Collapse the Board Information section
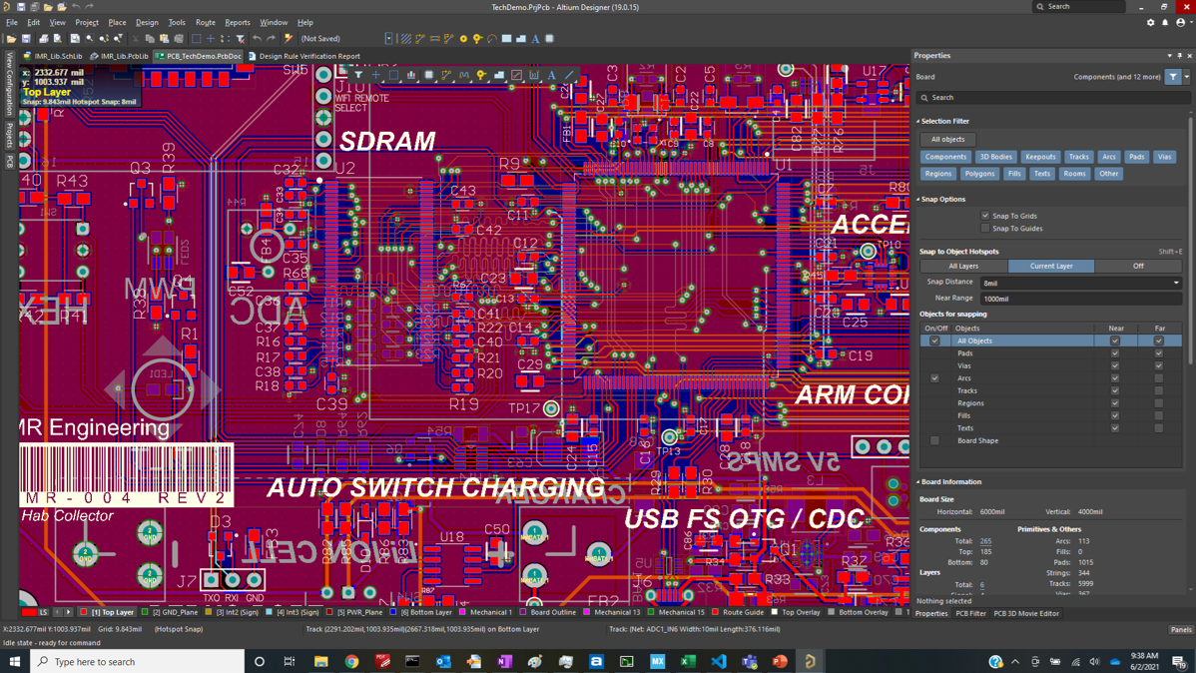The height and width of the screenshot is (673, 1196). click(918, 482)
